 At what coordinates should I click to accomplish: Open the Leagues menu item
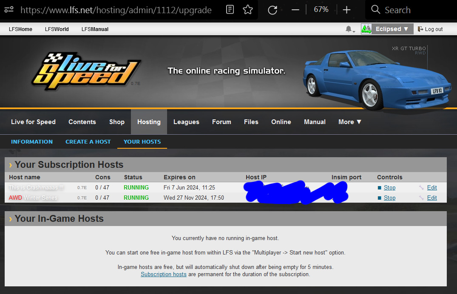point(186,122)
